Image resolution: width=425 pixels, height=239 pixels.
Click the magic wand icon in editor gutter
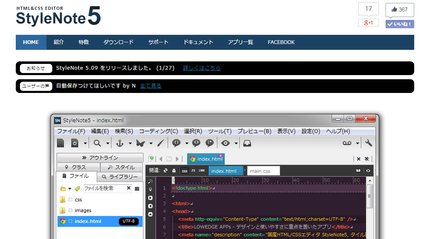pos(150,181)
